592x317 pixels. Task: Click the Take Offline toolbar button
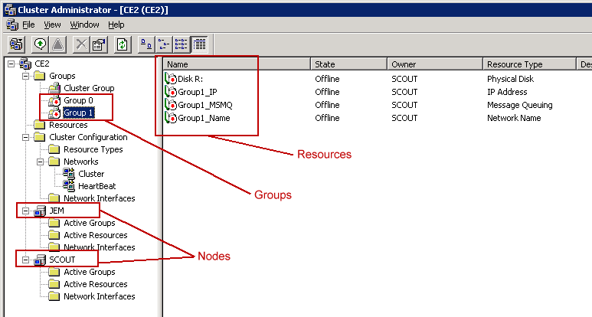(x=58, y=44)
